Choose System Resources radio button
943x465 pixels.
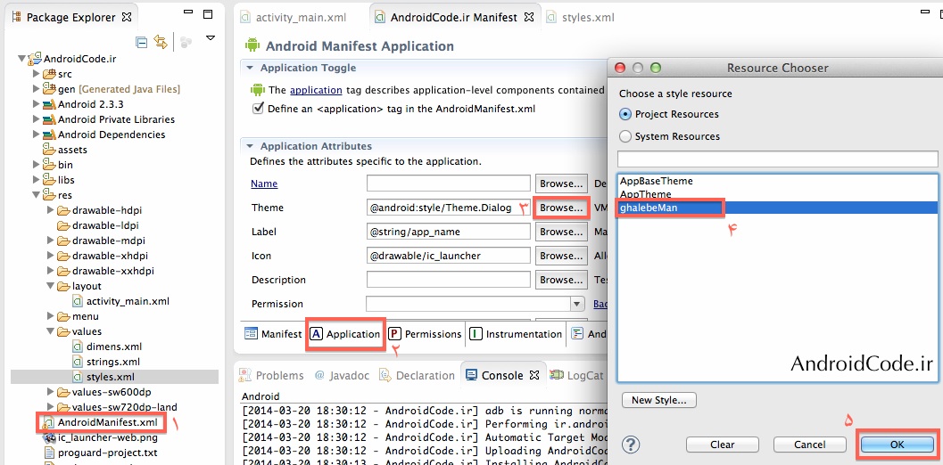pos(625,136)
